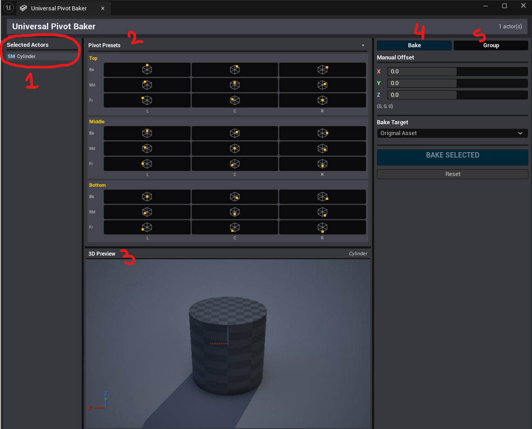Set pivot to Middle Front Right preset
The image size is (532, 429).
tap(322, 164)
